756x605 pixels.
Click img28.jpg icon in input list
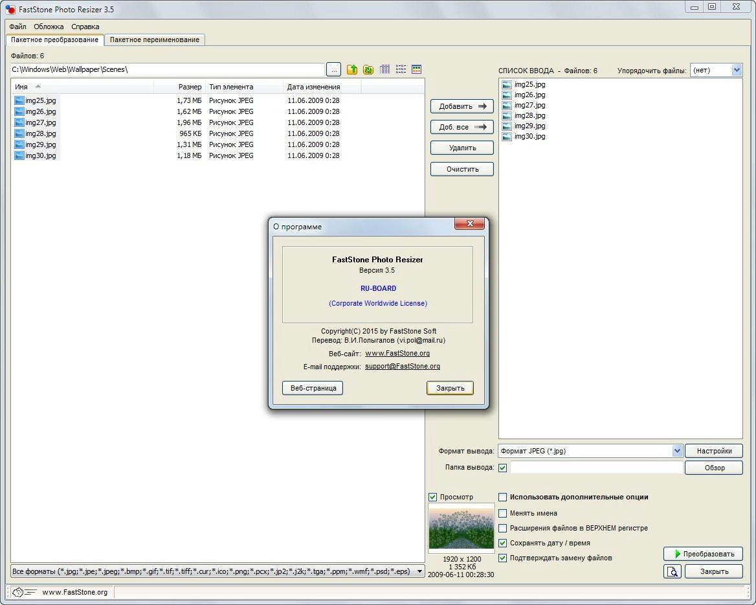(507, 116)
